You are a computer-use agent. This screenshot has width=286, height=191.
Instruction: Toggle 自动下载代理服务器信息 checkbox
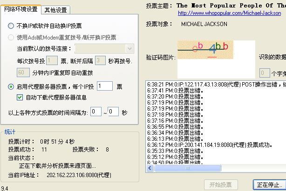point(20,97)
